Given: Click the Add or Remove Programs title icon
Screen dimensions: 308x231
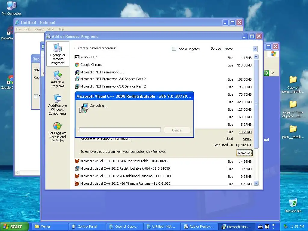Looking at the screenshot, I should click(48, 36).
